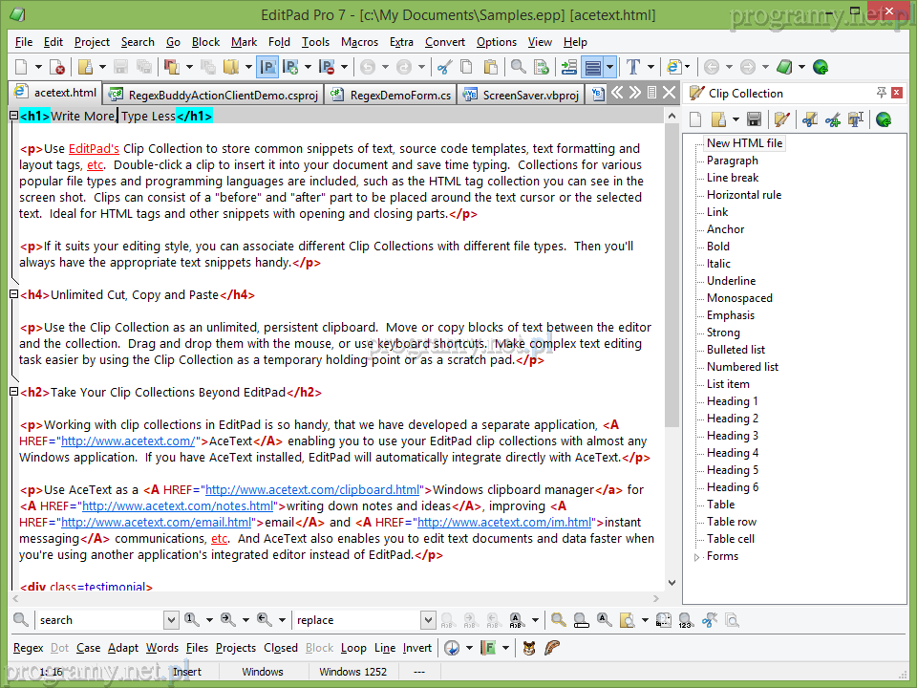The height and width of the screenshot is (688, 917).
Task: Enable the Loop search option
Action: click(x=353, y=648)
